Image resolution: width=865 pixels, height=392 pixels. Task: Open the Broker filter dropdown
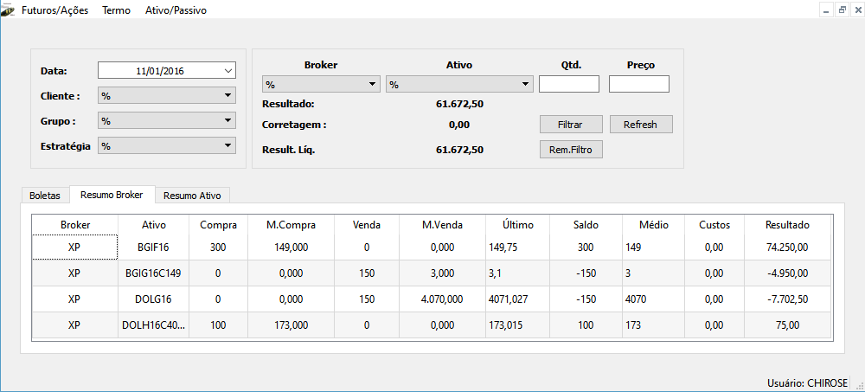click(321, 85)
